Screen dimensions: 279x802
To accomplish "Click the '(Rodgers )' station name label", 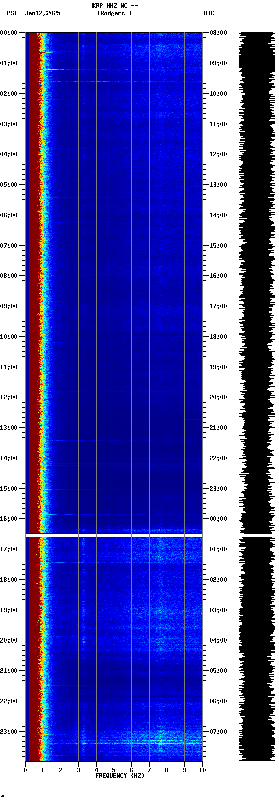I will [x=115, y=13].
